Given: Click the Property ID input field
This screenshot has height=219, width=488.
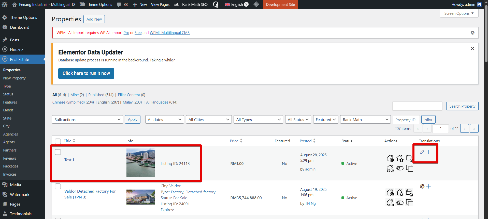Looking at the screenshot, I should pos(406,120).
